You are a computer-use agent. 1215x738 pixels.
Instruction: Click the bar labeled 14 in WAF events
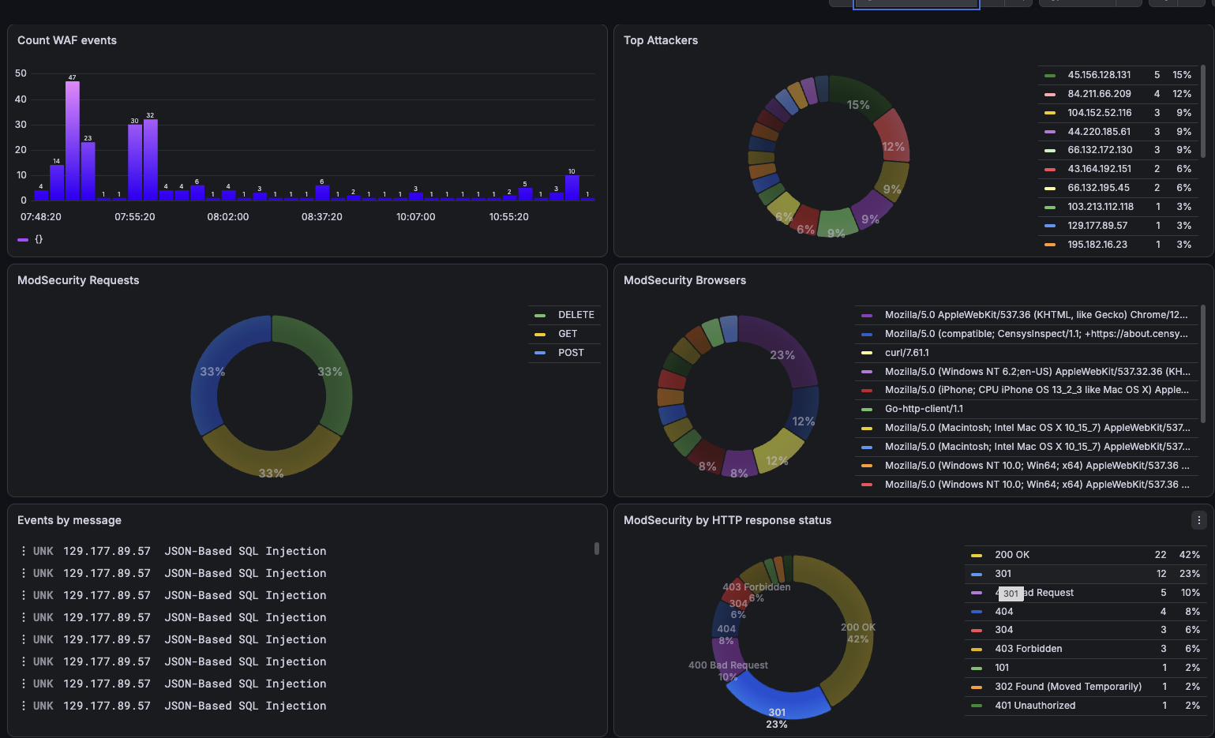click(x=57, y=183)
